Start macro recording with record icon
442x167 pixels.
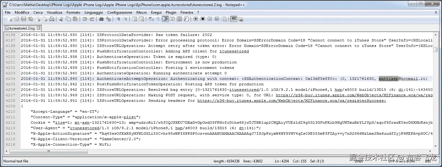point(196,19)
